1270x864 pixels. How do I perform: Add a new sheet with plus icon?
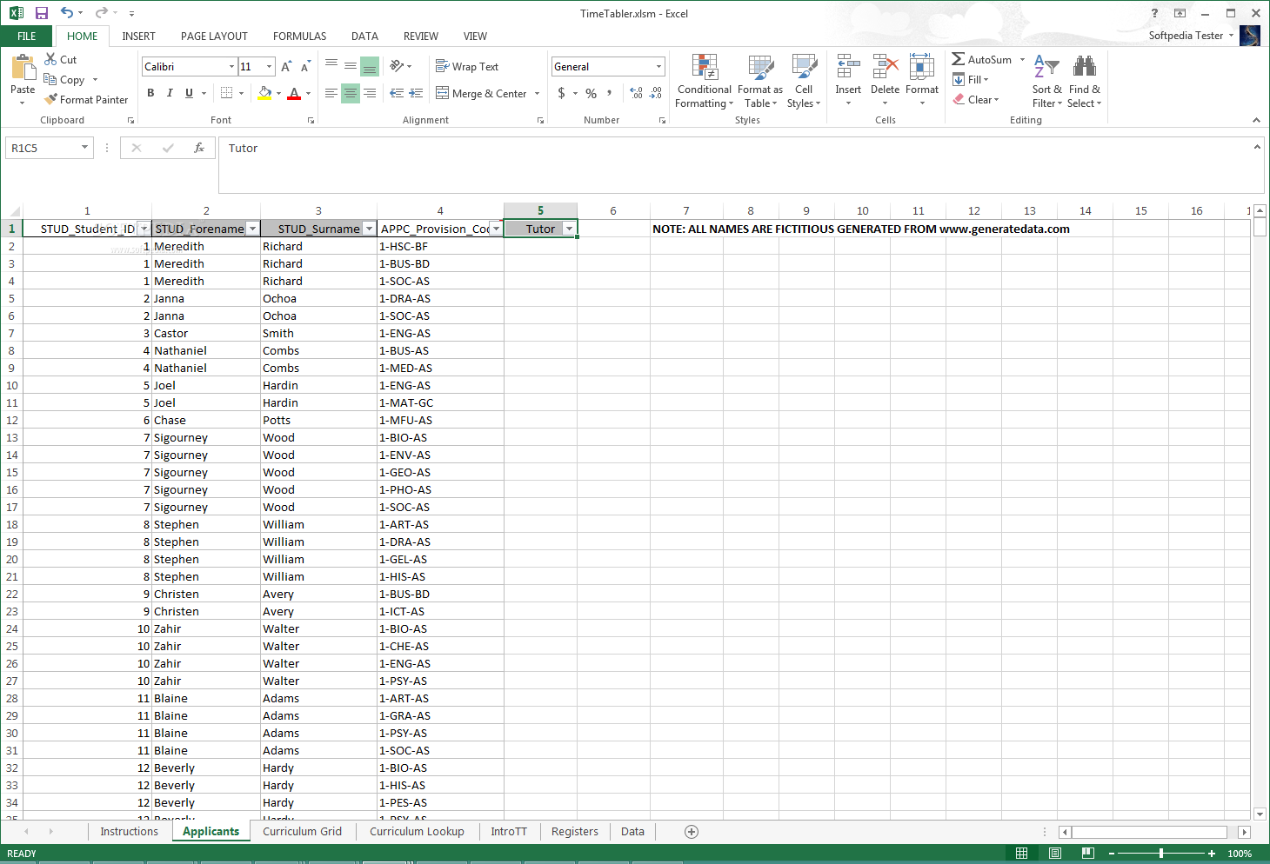[x=692, y=832]
